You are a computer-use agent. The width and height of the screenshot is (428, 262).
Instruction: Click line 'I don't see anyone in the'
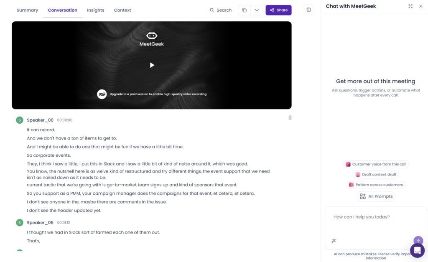pyautogui.click(x=97, y=202)
